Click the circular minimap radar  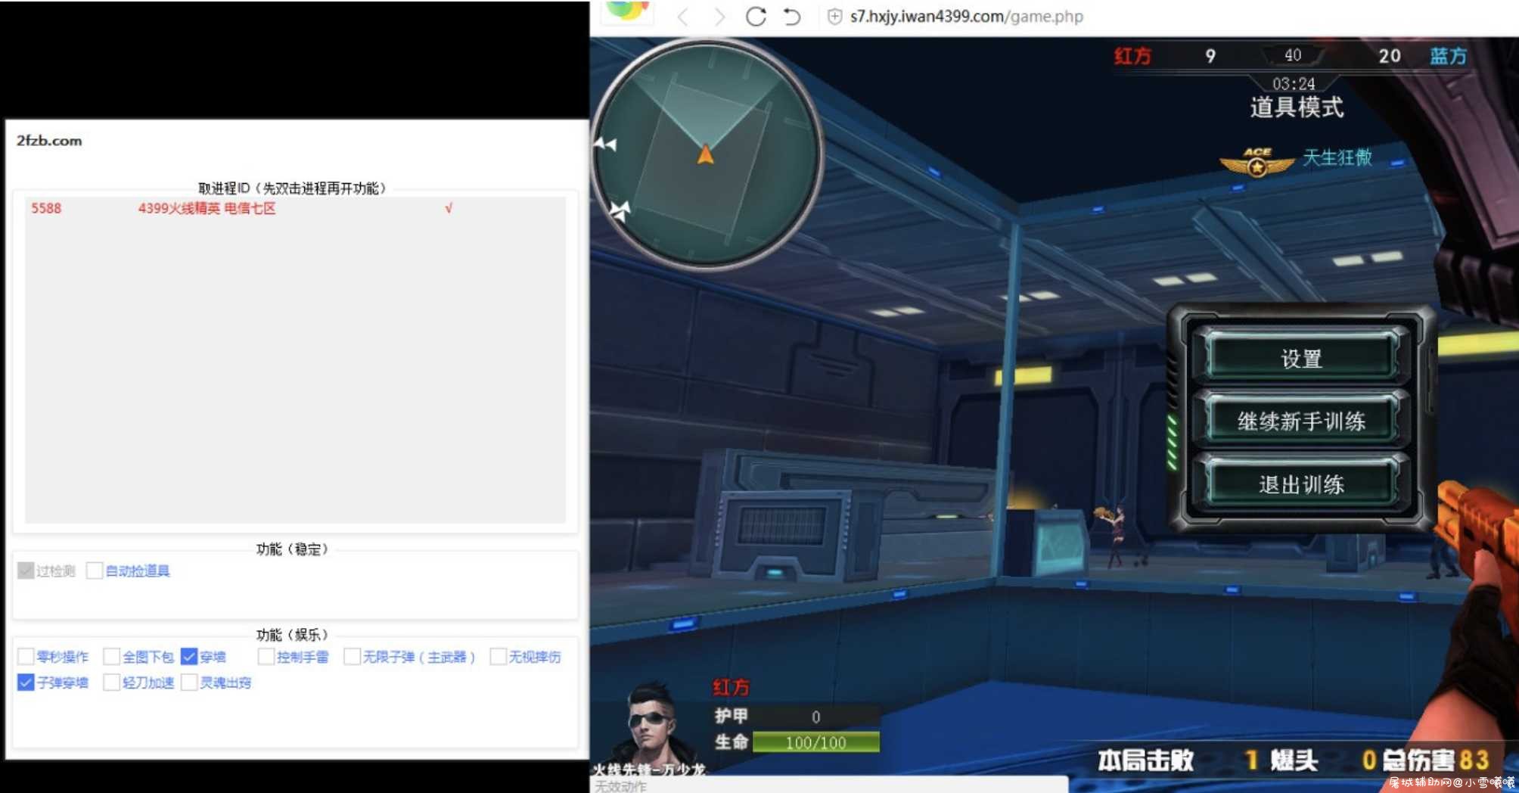click(707, 154)
